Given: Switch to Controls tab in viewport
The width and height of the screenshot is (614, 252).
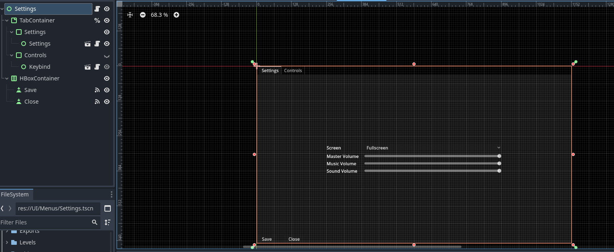Looking at the screenshot, I should coord(293,70).
